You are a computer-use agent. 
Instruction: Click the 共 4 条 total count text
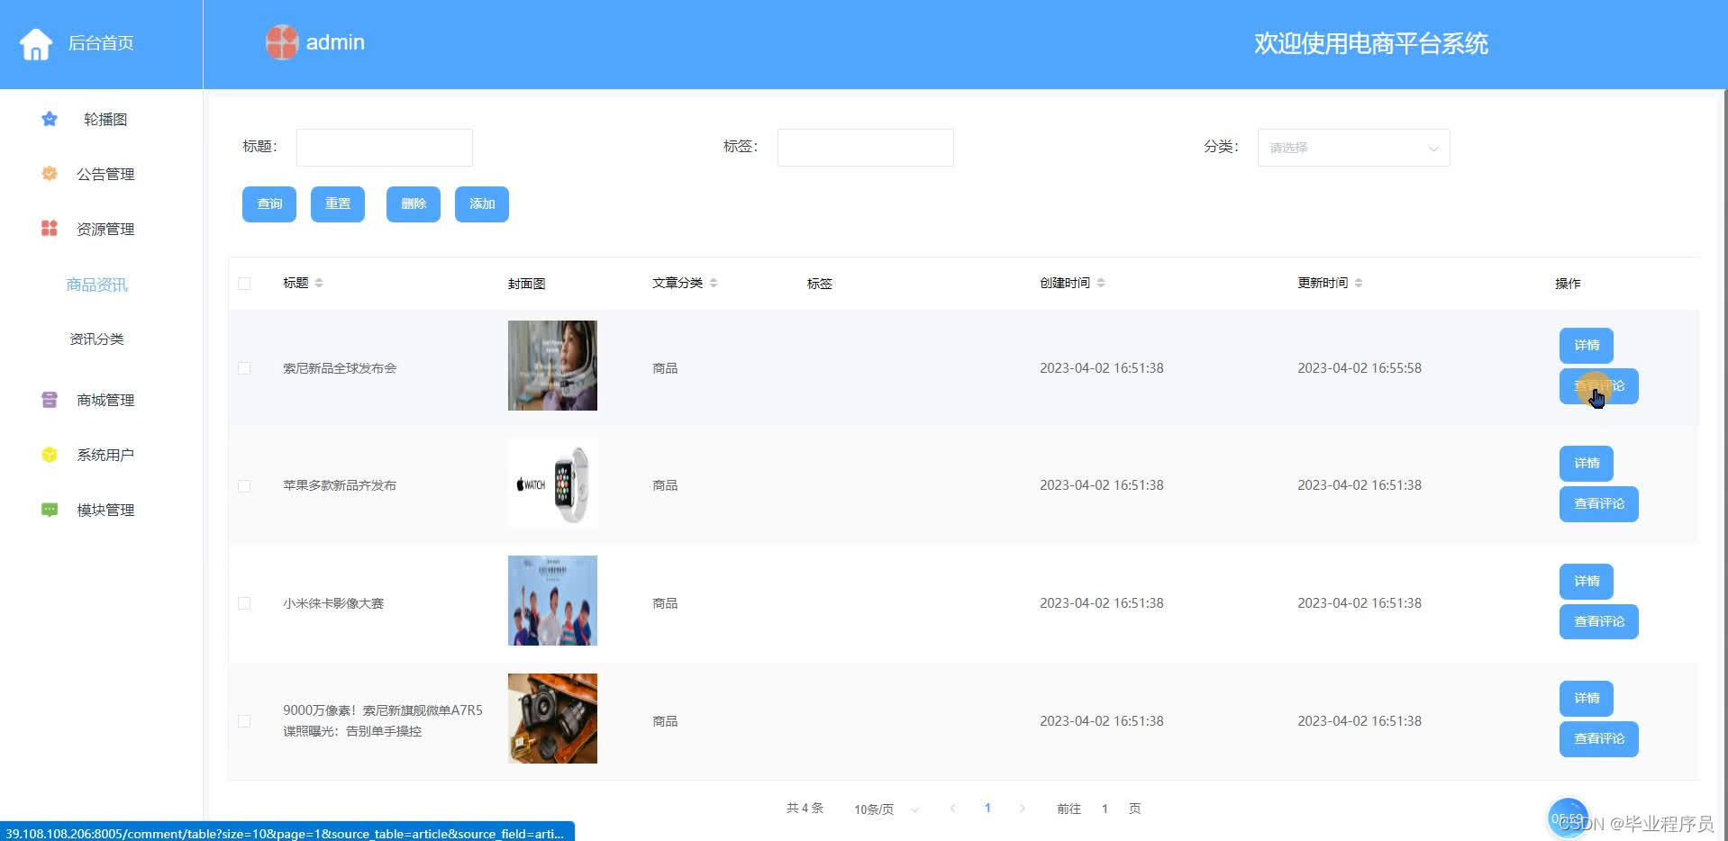[805, 809]
